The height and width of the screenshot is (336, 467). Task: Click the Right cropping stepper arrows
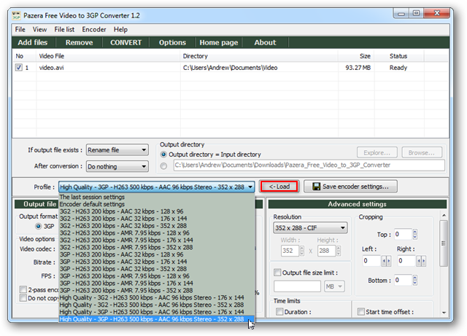[421, 261]
